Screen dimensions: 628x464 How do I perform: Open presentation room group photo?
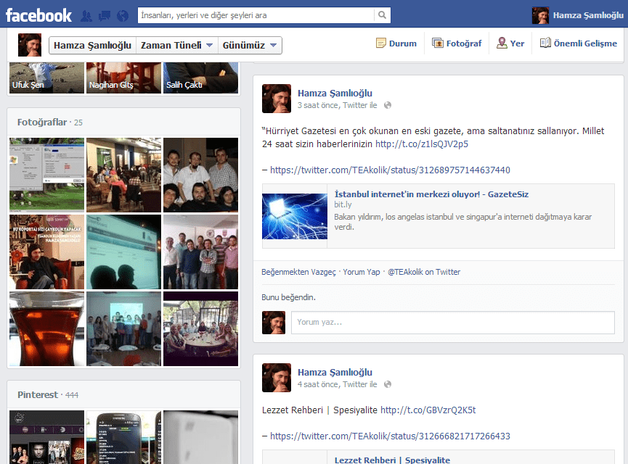123,329
